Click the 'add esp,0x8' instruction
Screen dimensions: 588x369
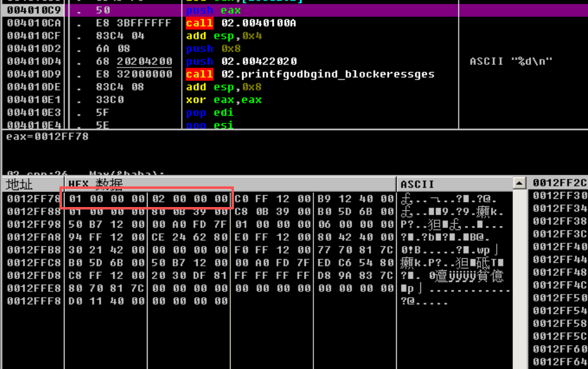(x=224, y=87)
